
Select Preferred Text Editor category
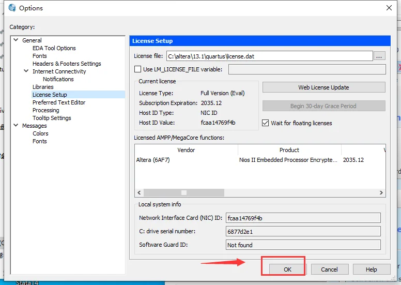[x=59, y=102]
